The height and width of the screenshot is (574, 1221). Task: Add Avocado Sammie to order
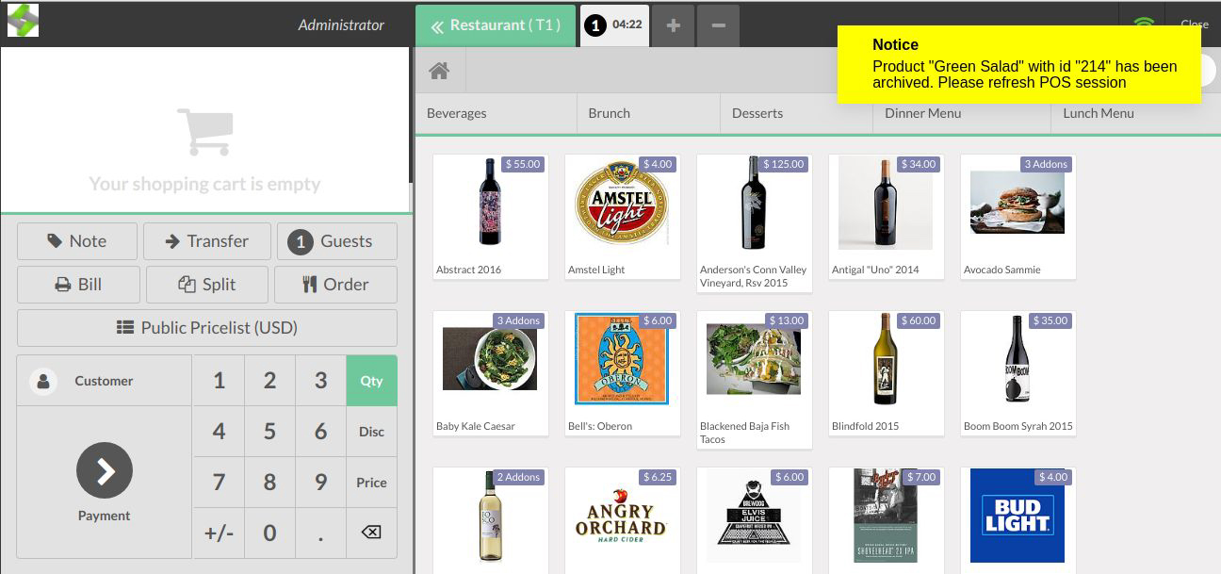coord(1018,217)
